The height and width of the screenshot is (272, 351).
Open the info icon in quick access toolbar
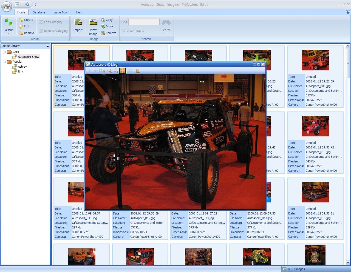pyautogui.click(x=27, y=4)
